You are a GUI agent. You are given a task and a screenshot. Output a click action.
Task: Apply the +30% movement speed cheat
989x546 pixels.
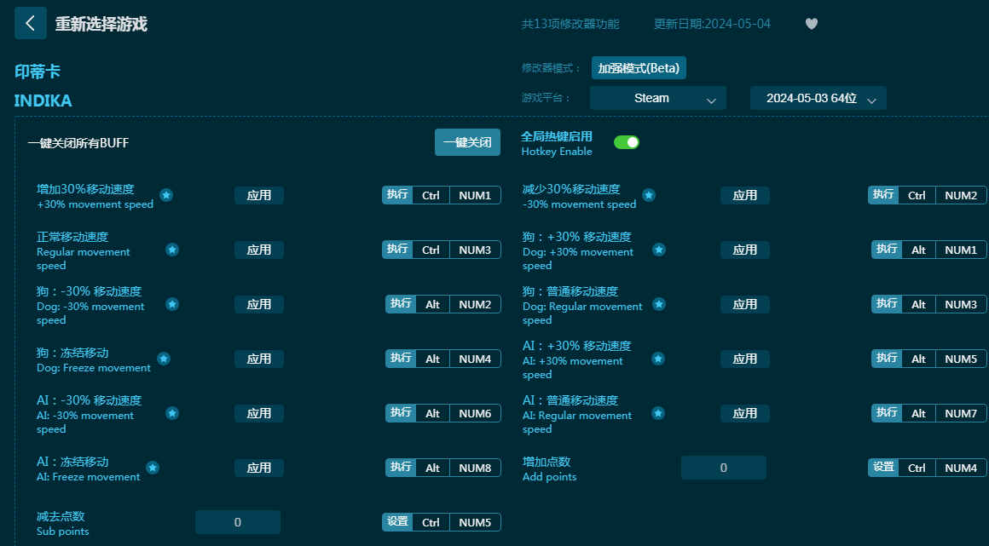(x=259, y=195)
